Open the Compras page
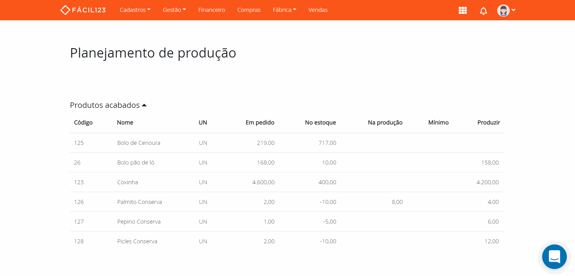Image resolution: width=575 pixels, height=276 pixels. coord(248,10)
